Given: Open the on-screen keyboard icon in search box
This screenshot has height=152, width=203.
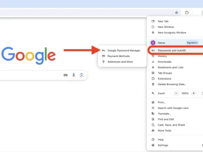Looking at the screenshot, I should click(x=65, y=75).
